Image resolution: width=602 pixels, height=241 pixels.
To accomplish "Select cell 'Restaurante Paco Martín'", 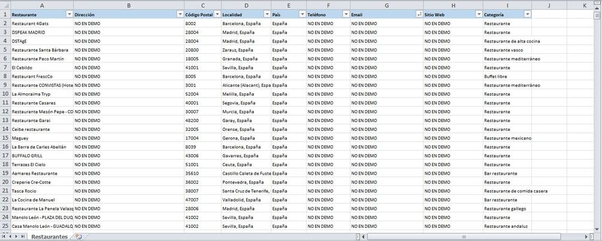I will pos(42,59).
